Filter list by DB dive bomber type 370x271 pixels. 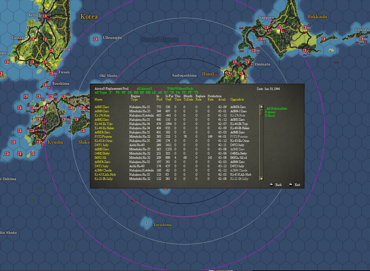(130, 92)
